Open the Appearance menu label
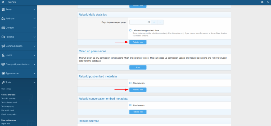This screenshot has height=126, width=271. [x=12, y=73]
